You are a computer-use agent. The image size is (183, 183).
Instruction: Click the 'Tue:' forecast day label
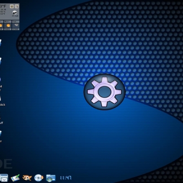click(15, 22)
